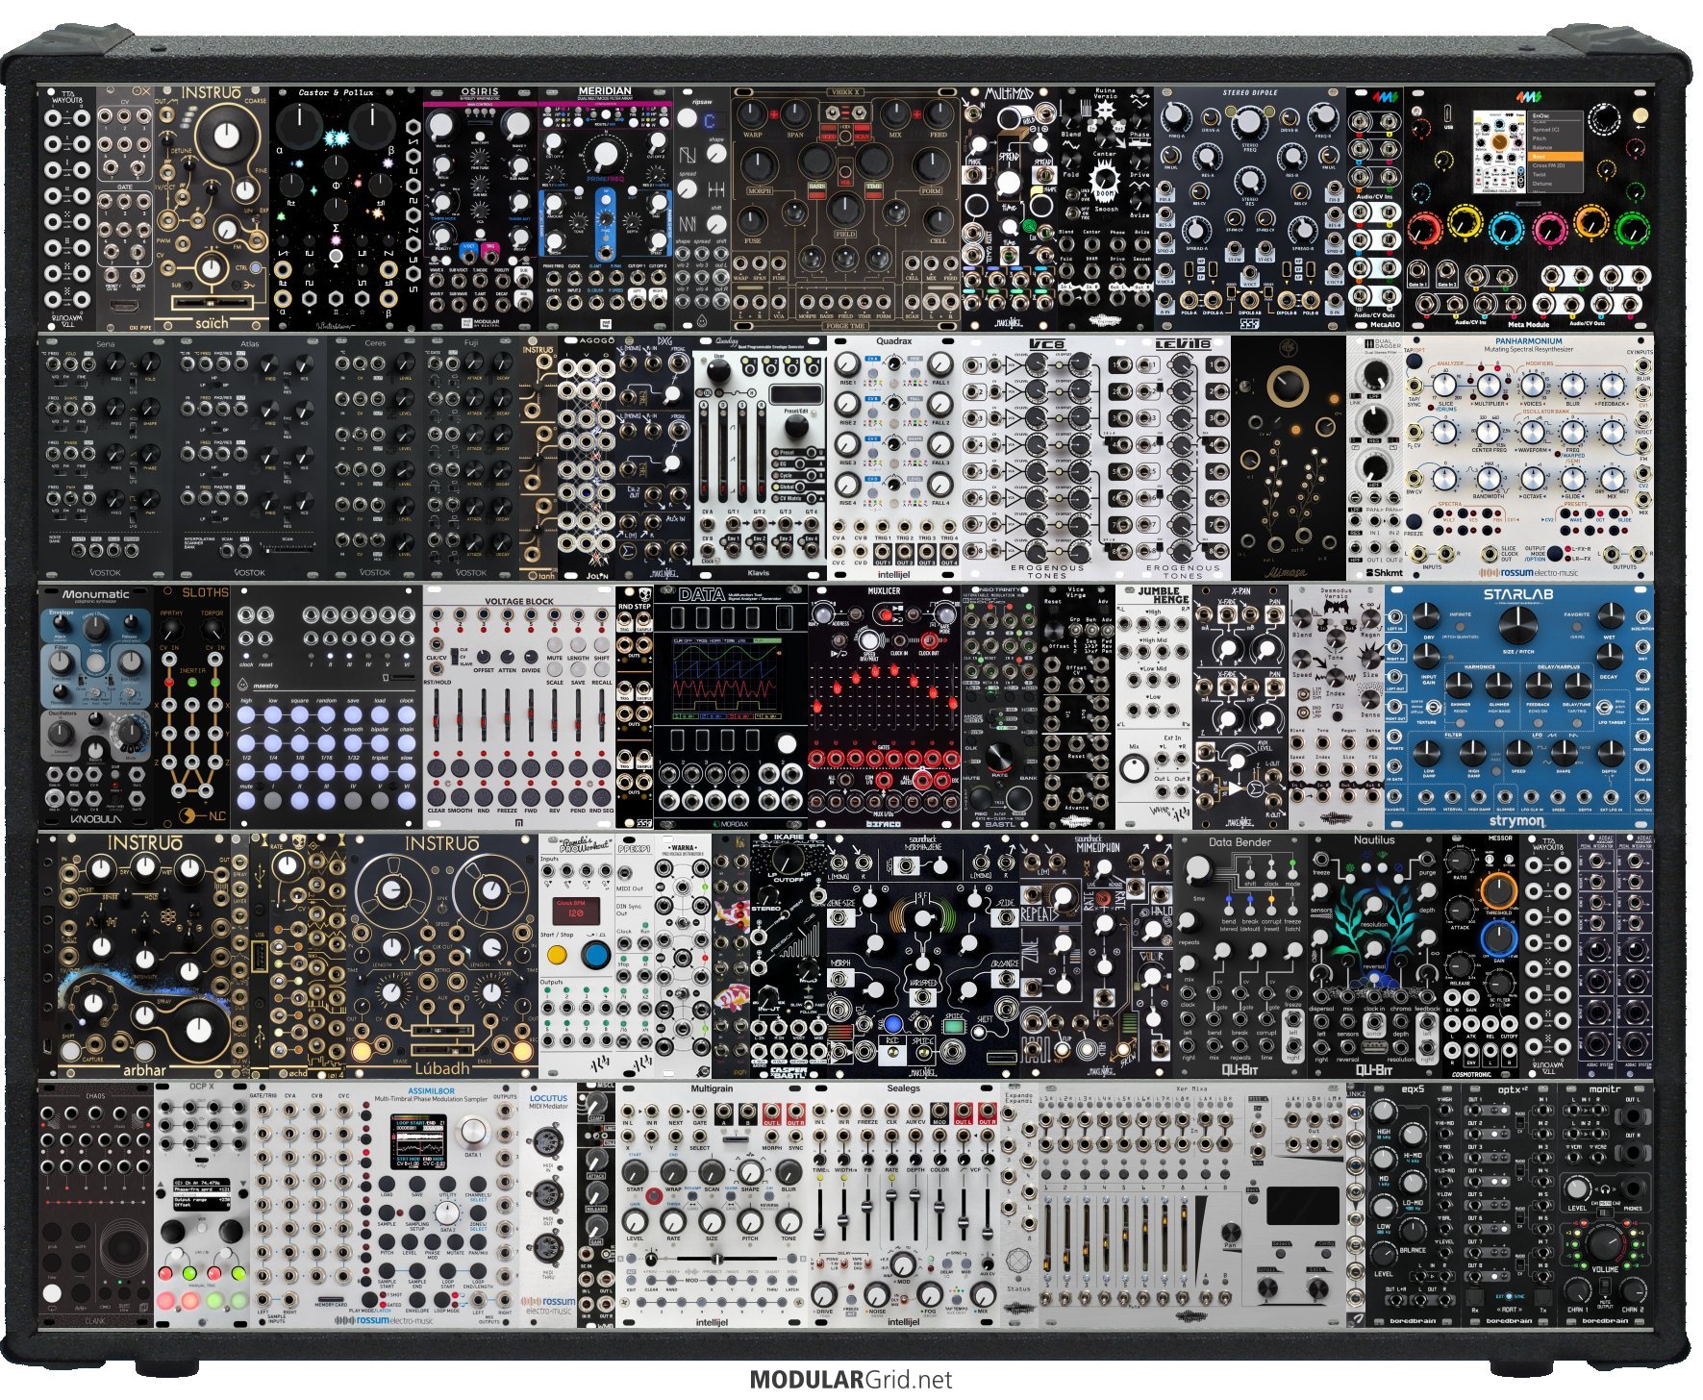Image resolution: width=1703 pixels, height=1400 pixels.
Task: Open the Bastl Ikarie filter module
Action: (x=789, y=956)
